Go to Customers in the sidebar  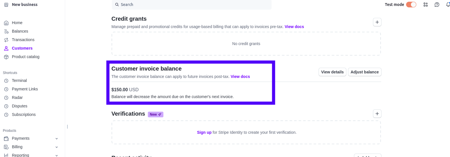coord(22,48)
